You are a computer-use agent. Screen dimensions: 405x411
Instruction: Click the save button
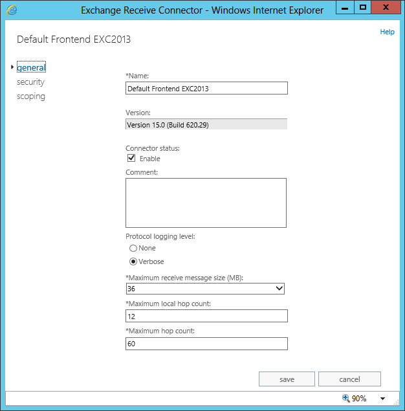click(287, 379)
